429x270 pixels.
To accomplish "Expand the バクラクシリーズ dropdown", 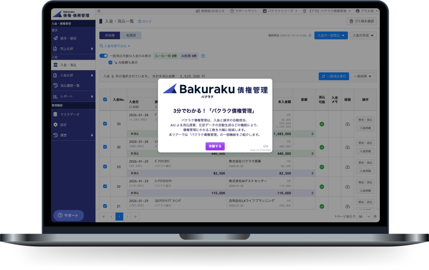I will (280, 11).
